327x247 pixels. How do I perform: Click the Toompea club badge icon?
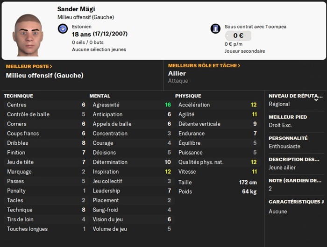click(x=215, y=29)
